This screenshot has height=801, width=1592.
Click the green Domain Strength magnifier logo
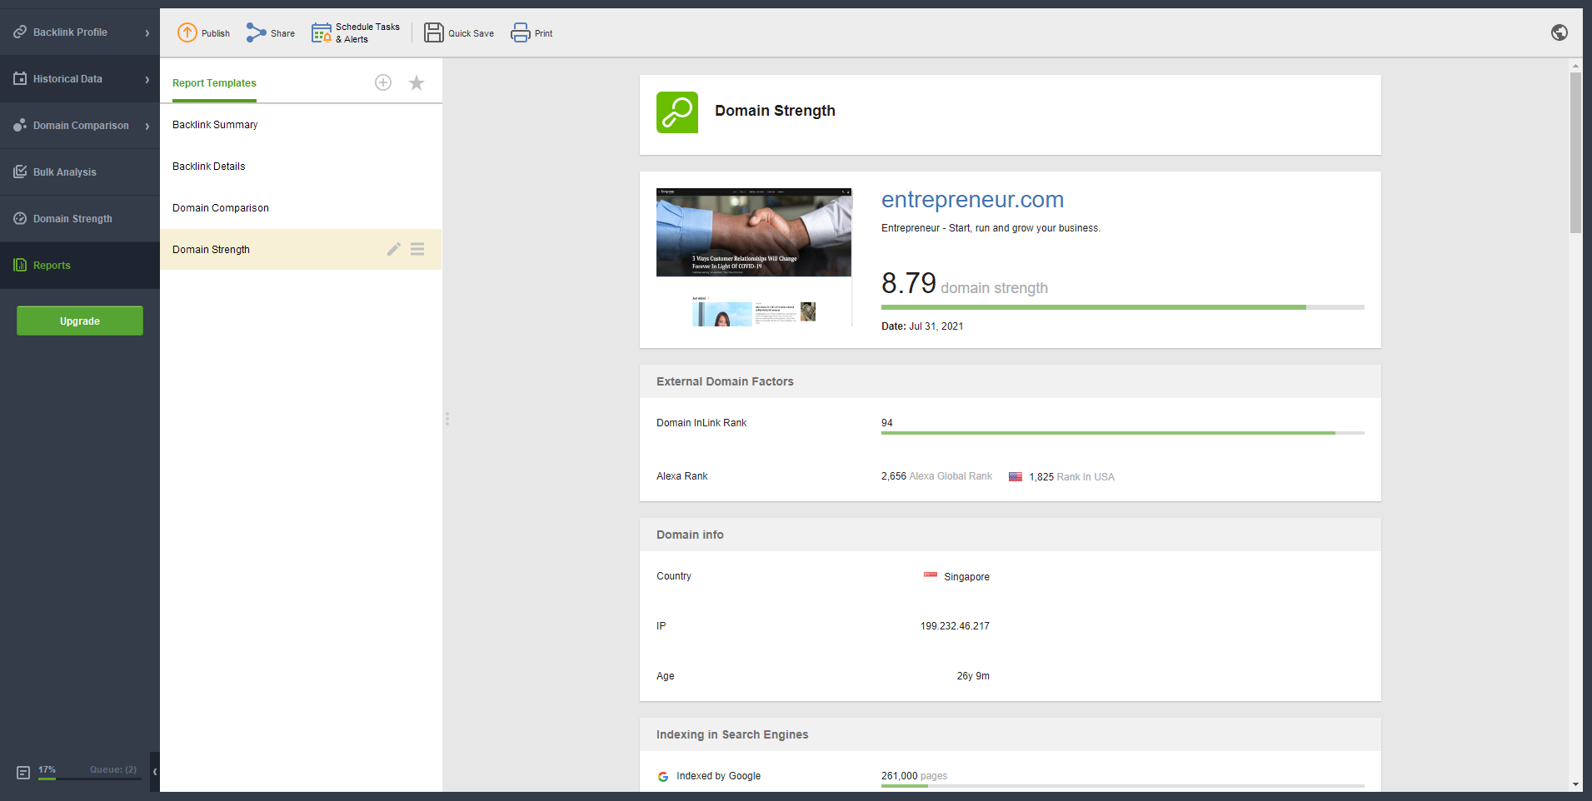[x=677, y=112]
